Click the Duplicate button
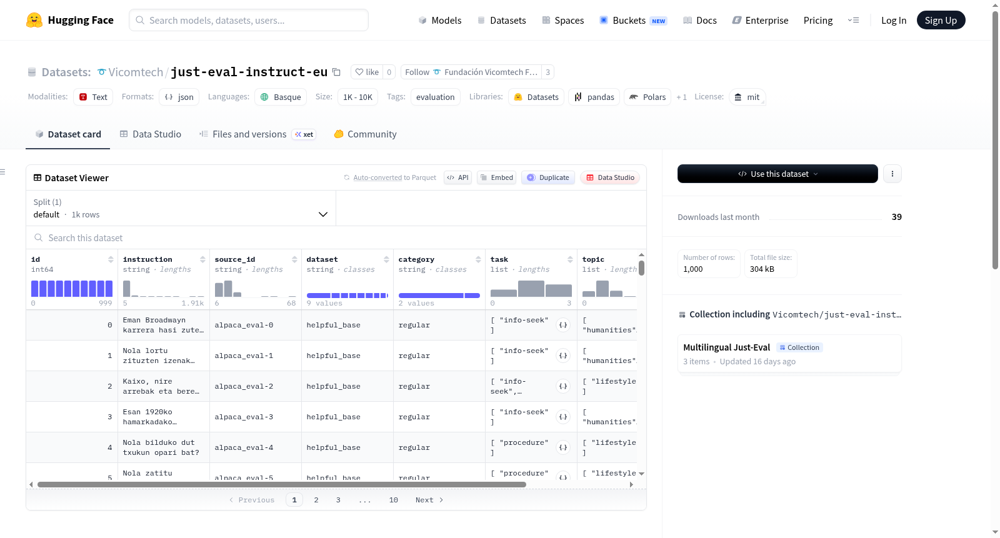This screenshot has height=538, width=1000. click(x=548, y=177)
